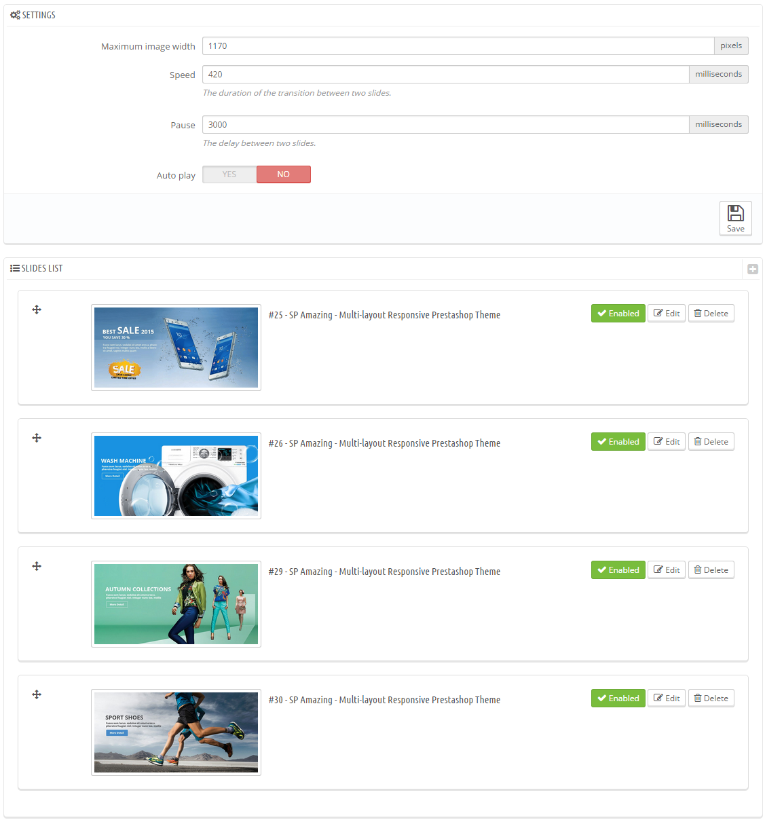Click the pixels unit label
Image resolution: width=765 pixels, height=820 pixels.
click(x=731, y=46)
